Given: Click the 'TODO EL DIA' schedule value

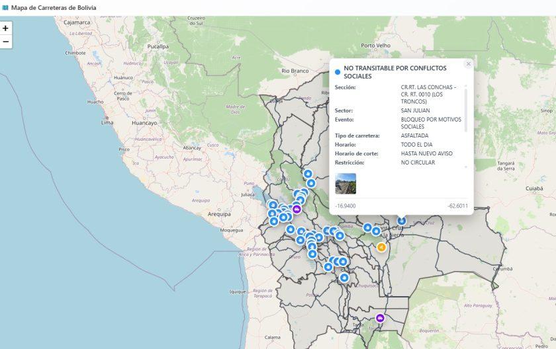Looking at the screenshot, I should 416,144.
